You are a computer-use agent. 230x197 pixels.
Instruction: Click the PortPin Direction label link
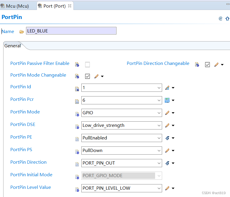[28, 162]
